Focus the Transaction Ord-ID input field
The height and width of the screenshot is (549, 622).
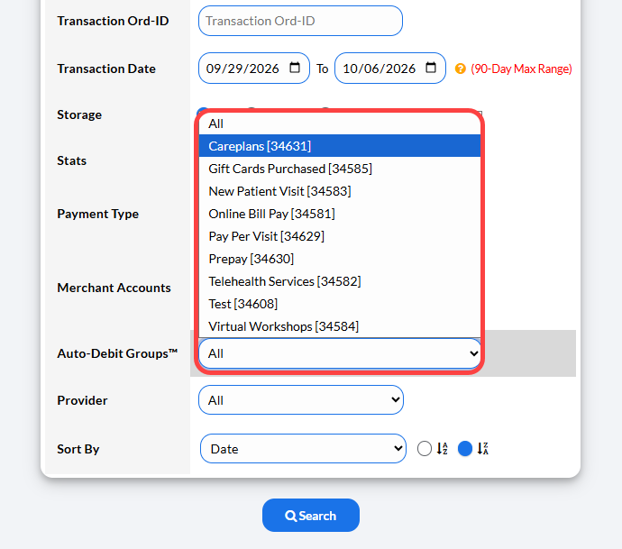[x=301, y=21]
